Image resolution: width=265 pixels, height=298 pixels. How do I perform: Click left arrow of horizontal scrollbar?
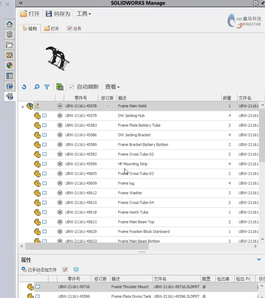(22, 246)
